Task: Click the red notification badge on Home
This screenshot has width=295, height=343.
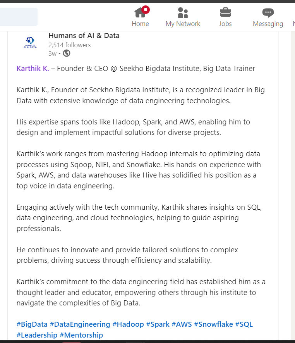Action: pos(146,10)
